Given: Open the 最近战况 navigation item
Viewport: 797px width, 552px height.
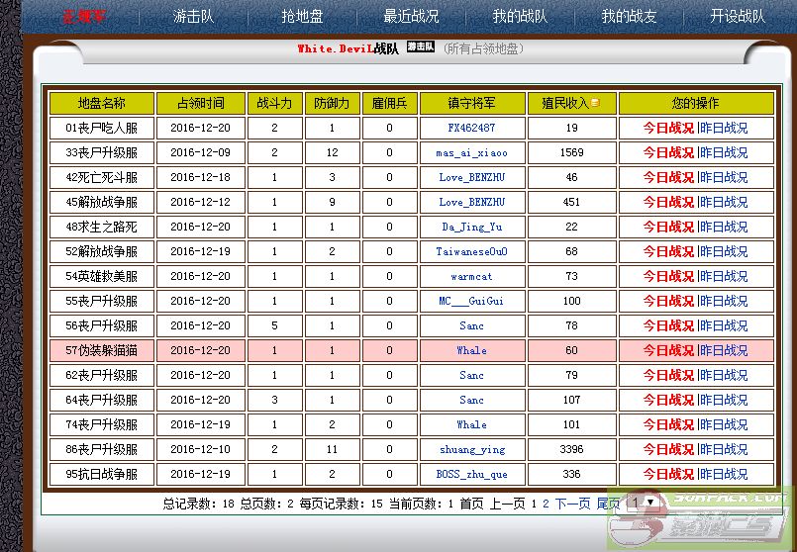Looking at the screenshot, I should click(x=411, y=16).
